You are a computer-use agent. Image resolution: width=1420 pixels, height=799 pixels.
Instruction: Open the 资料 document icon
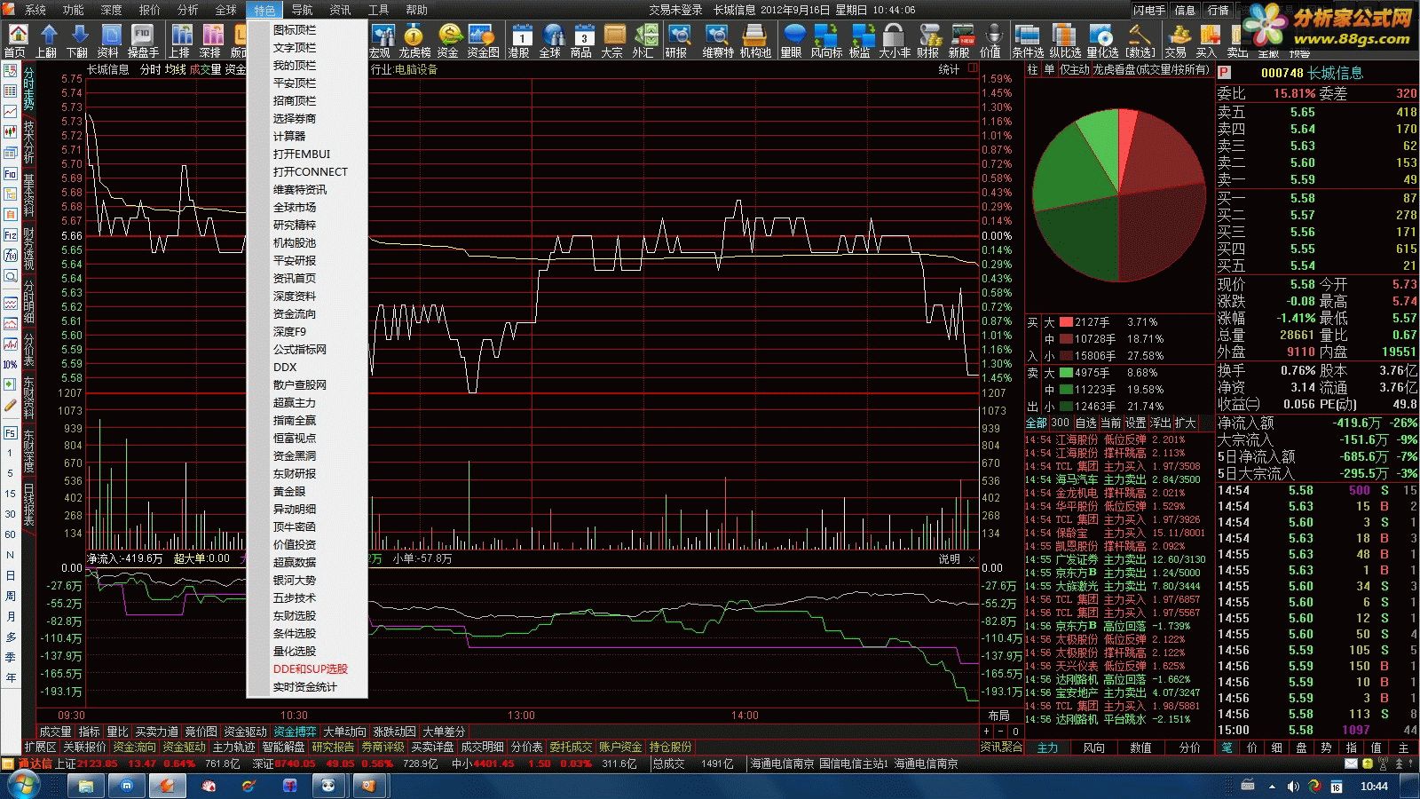109,41
